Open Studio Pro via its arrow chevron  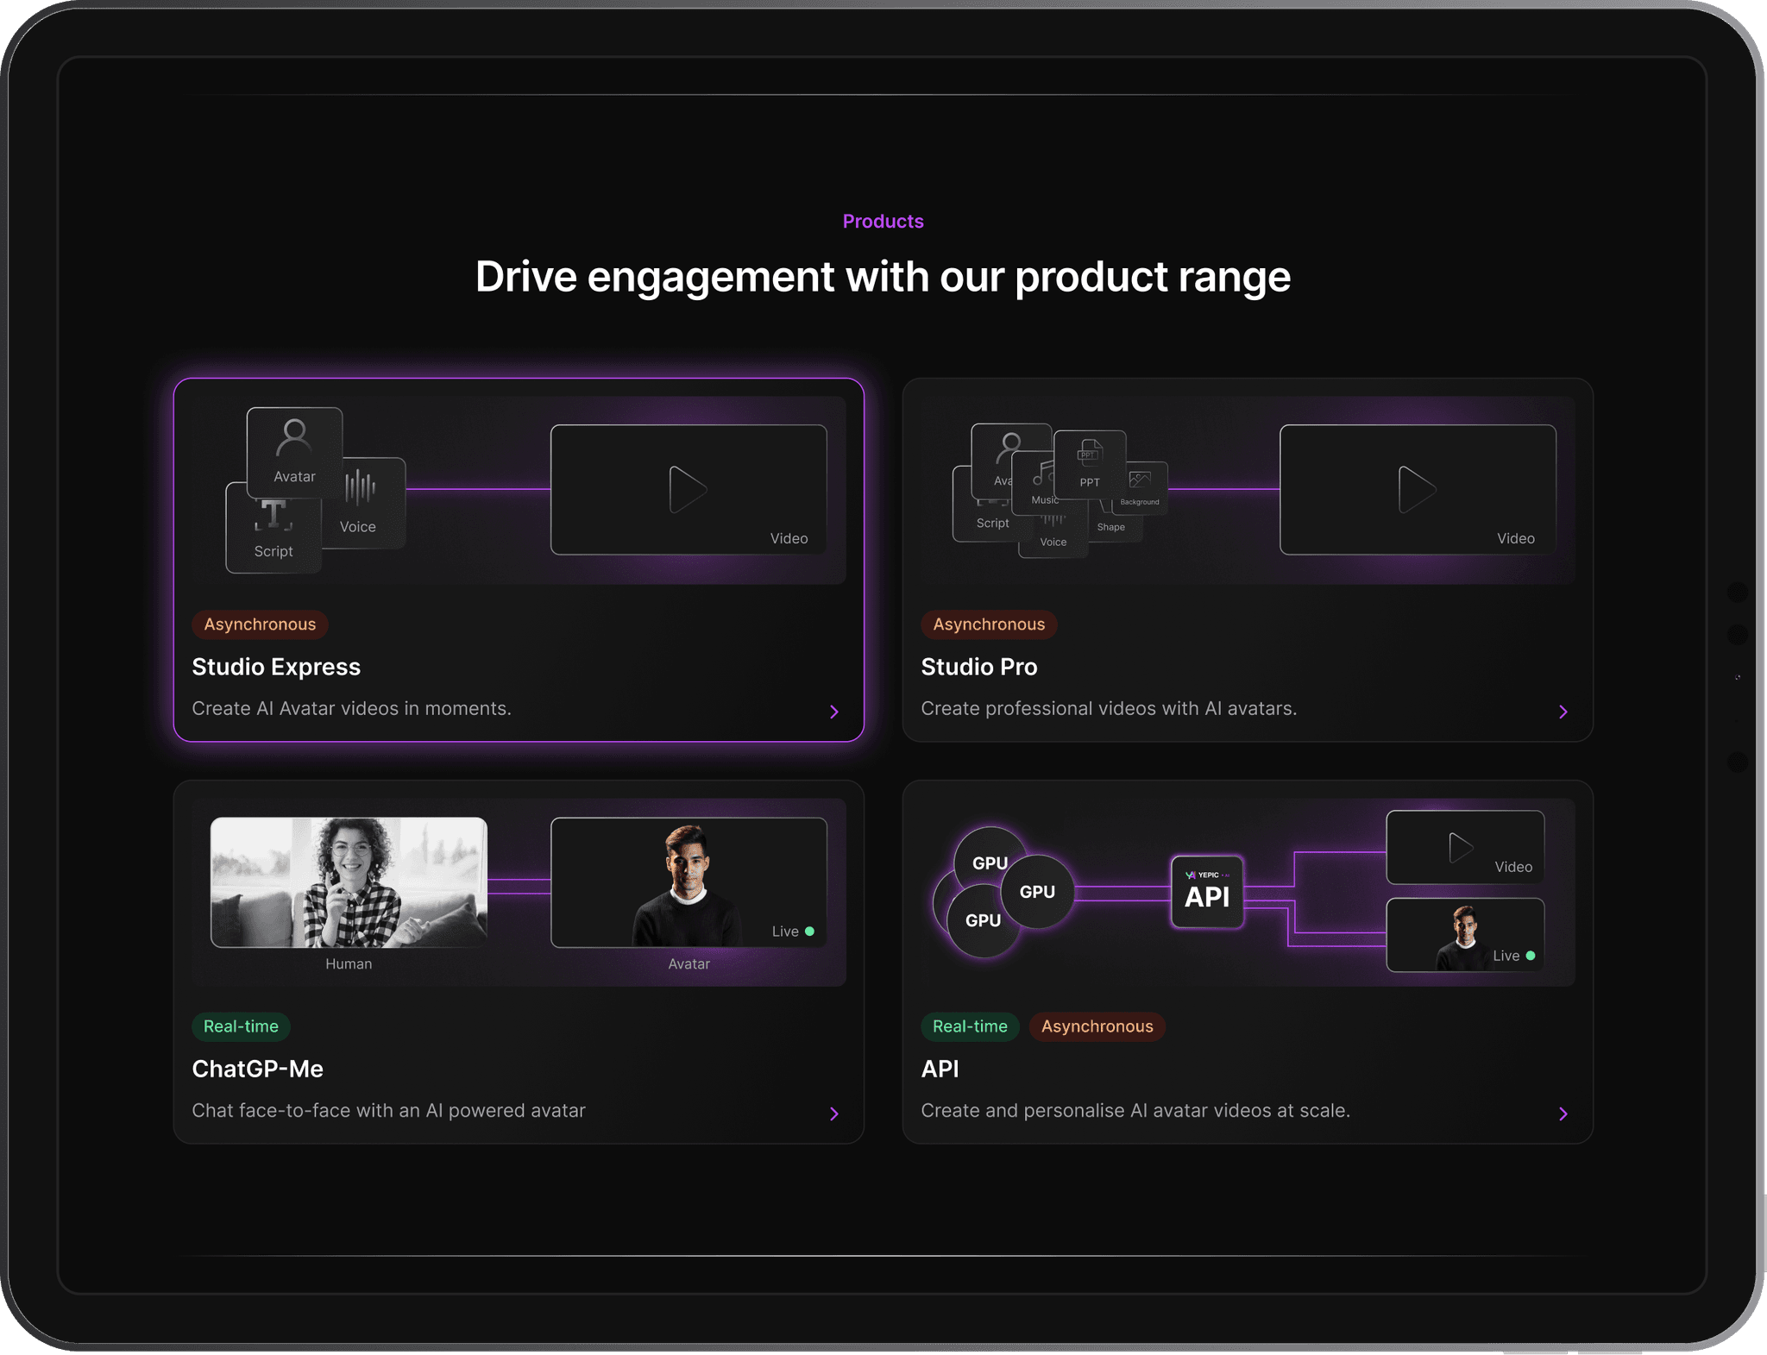[1563, 712]
